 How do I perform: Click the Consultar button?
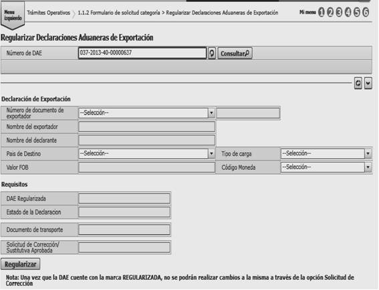(235, 53)
